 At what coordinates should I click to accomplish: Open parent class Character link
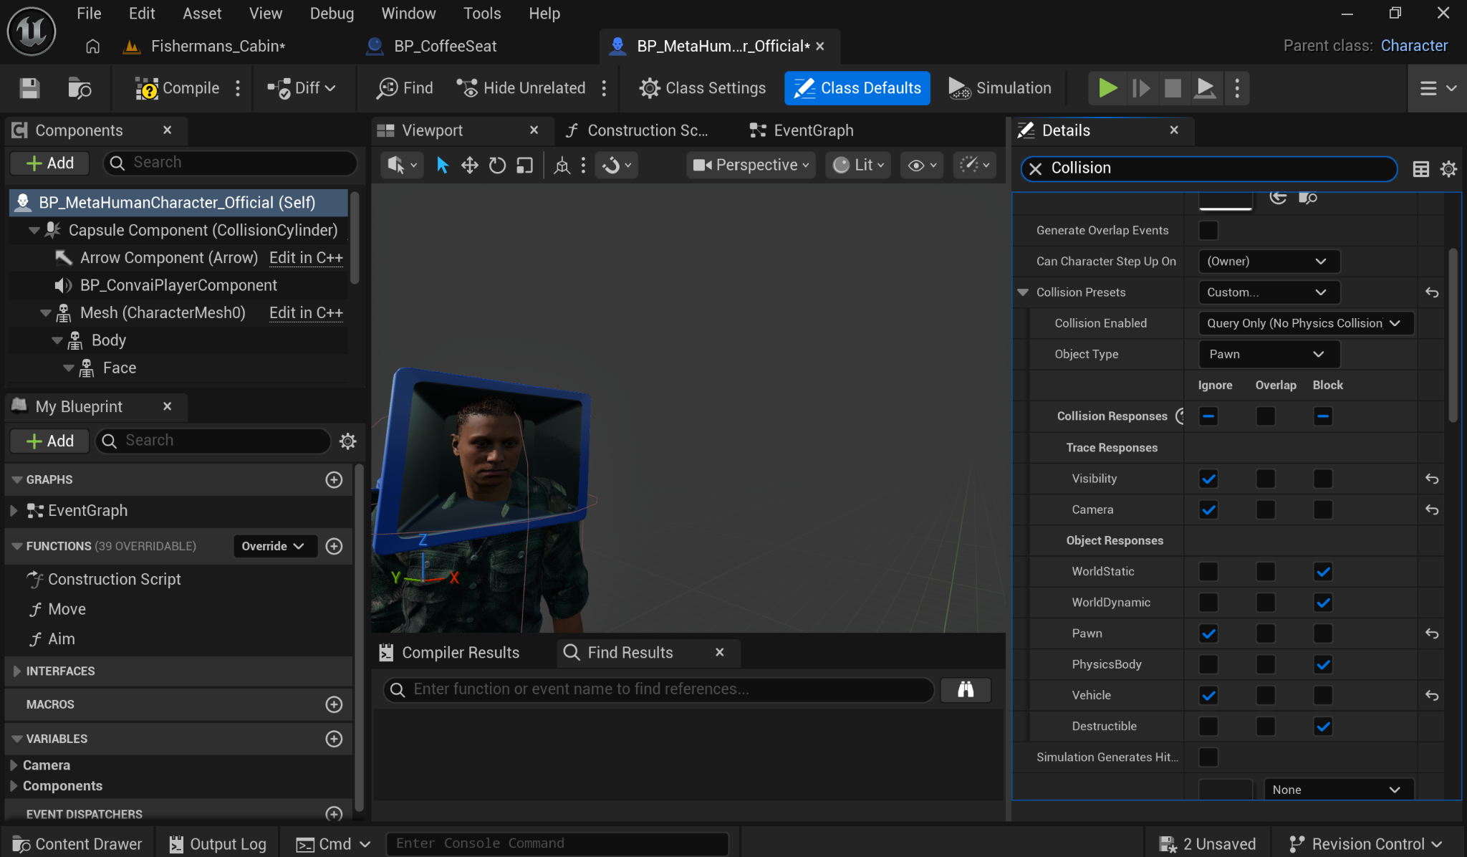pos(1414,46)
